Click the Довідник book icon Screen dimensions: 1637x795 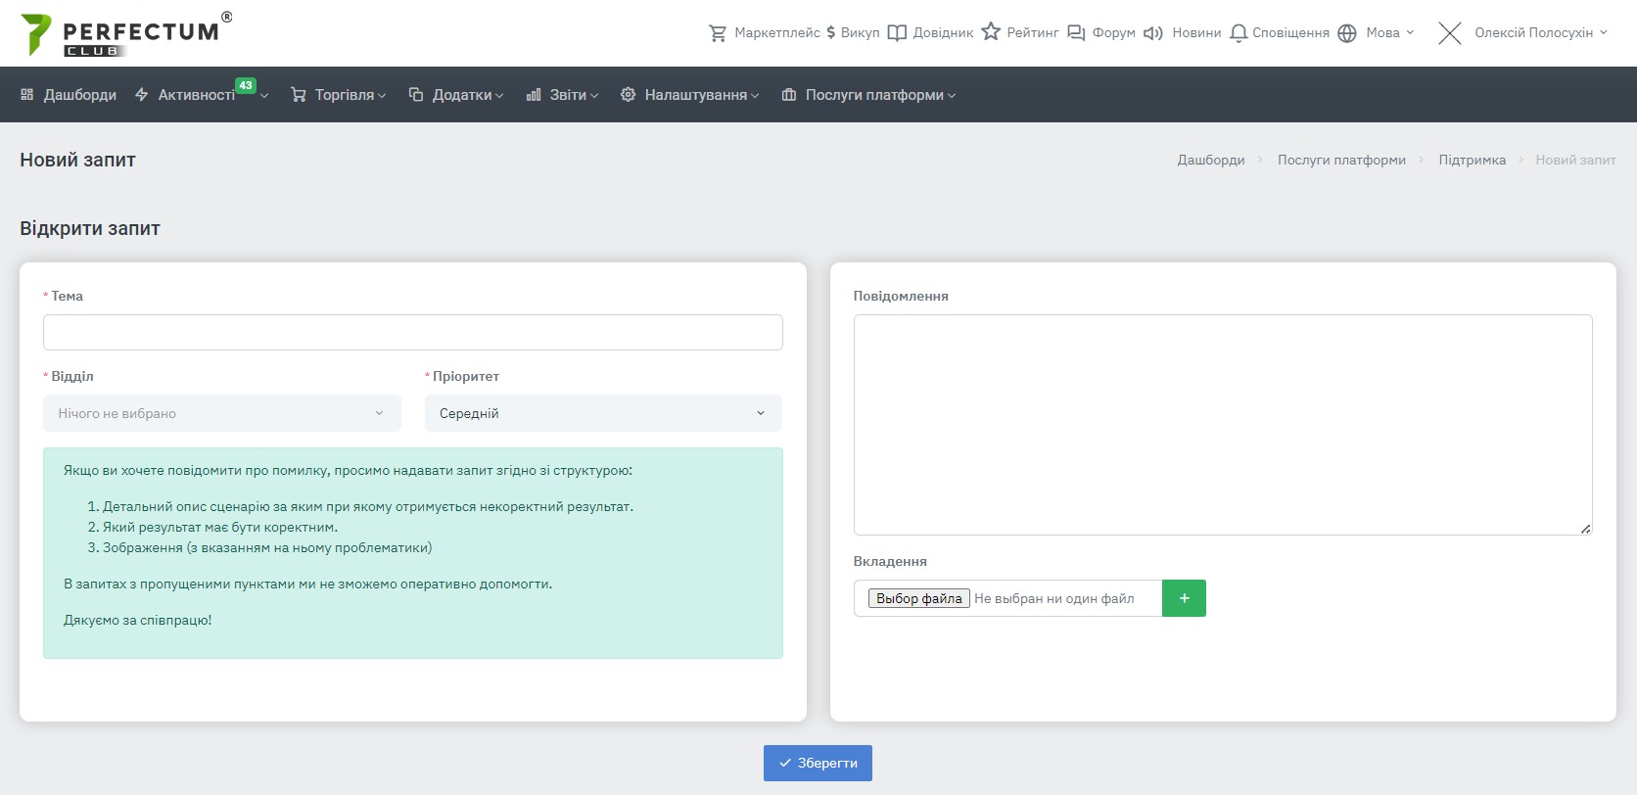[897, 33]
